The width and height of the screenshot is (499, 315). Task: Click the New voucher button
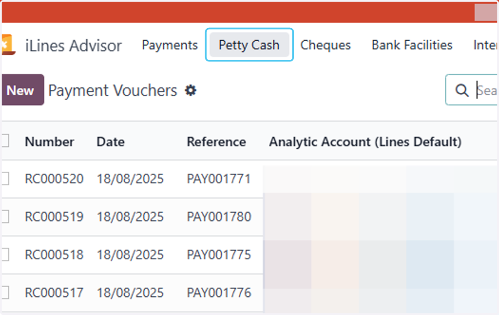click(22, 90)
